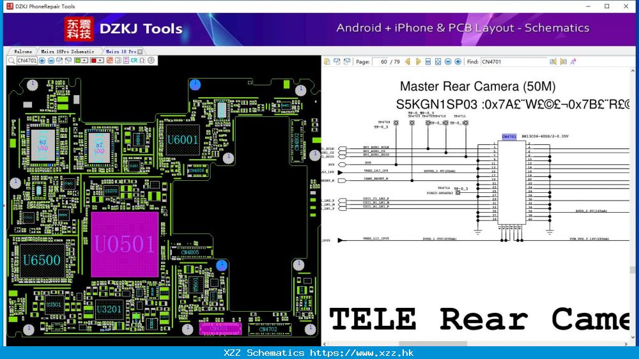Zoom in the PCB layout view
Image resolution: width=639 pixels, height=359 pixels.
point(42,61)
